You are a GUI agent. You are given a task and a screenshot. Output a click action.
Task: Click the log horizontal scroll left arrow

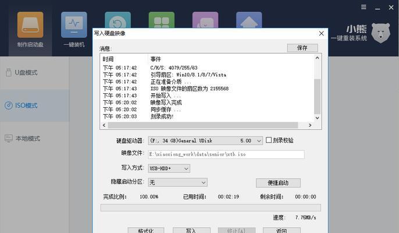click(104, 125)
